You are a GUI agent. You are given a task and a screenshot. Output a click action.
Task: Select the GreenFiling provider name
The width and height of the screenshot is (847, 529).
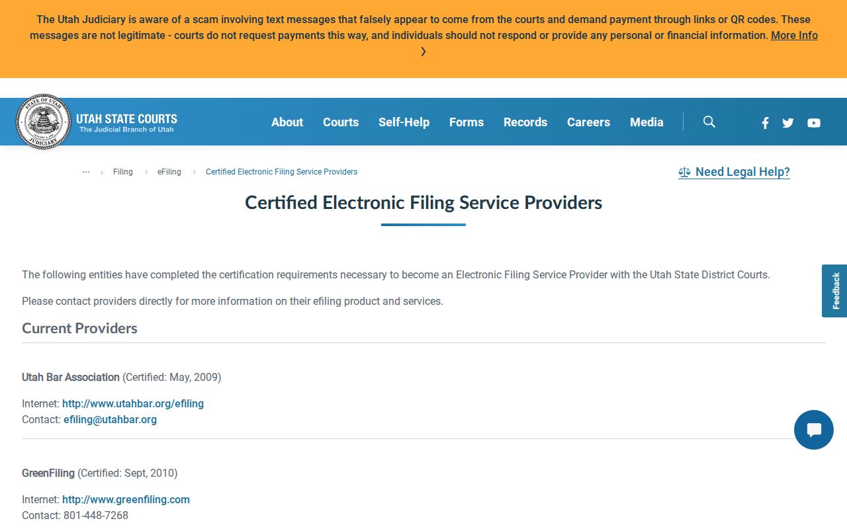(x=48, y=473)
